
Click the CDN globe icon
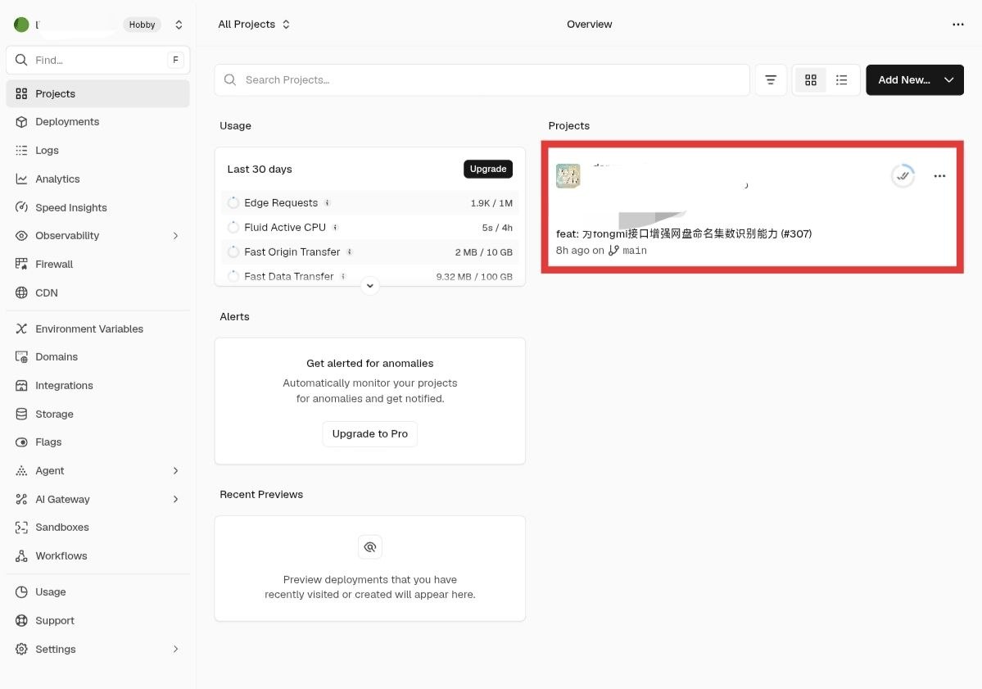tap(21, 292)
